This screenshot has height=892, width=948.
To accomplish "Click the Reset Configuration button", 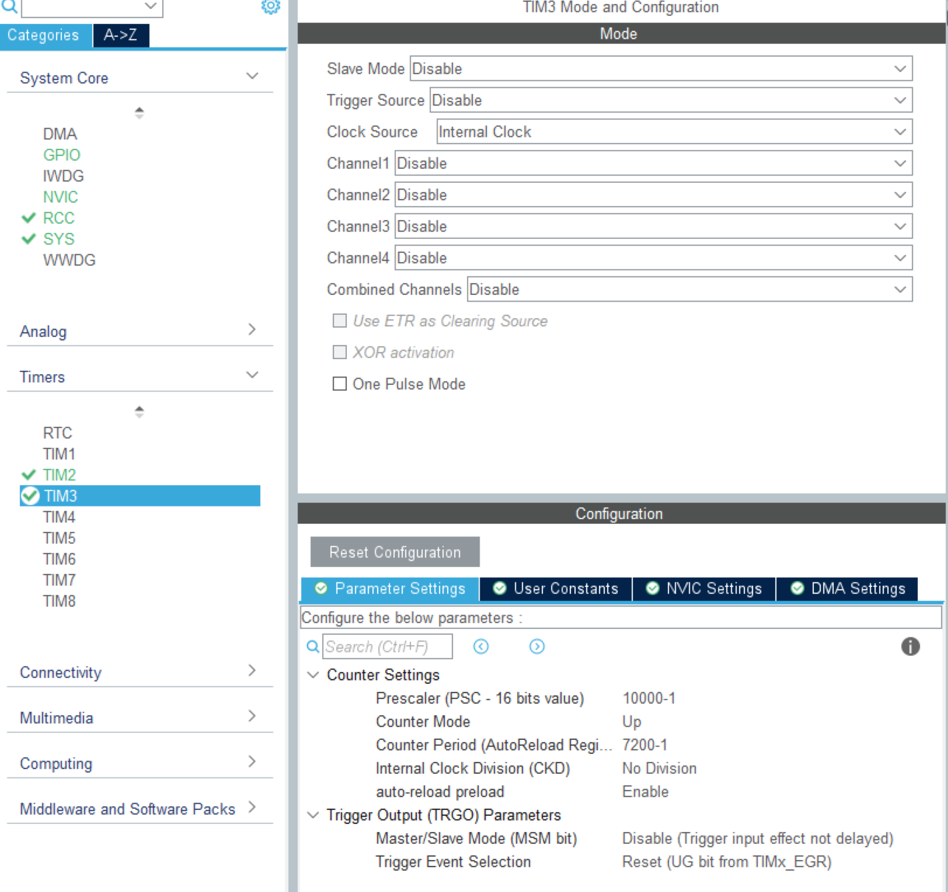I will (395, 552).
